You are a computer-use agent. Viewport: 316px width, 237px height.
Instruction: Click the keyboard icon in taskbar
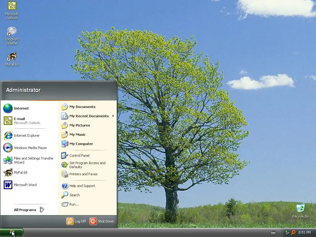(x=273, y=233)
